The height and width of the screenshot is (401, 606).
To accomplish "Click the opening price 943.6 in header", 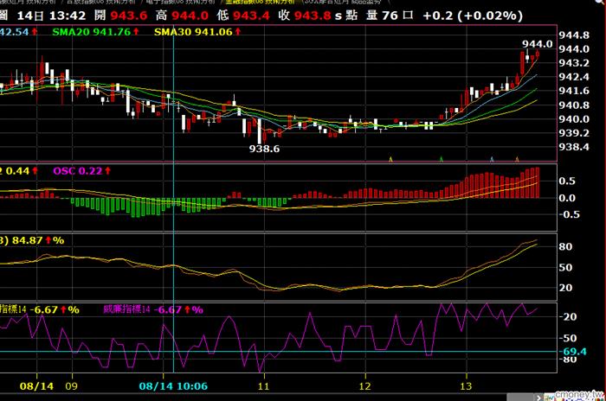I will pos(129,16).
